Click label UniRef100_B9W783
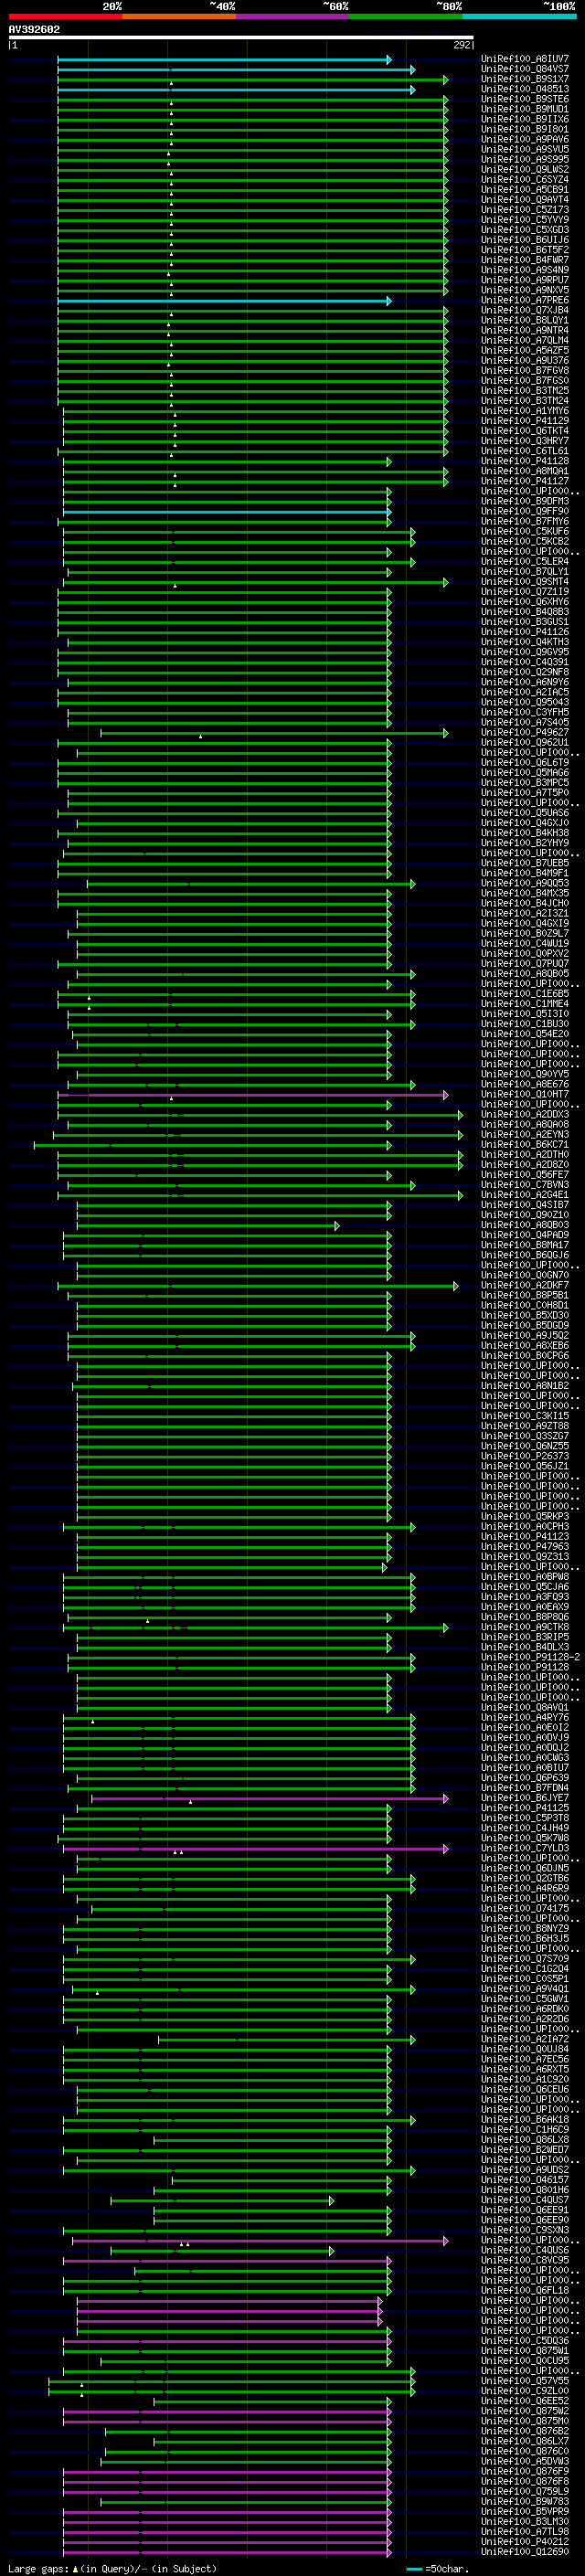Screen dimensions: 585x2576 tap(525, 2501)
